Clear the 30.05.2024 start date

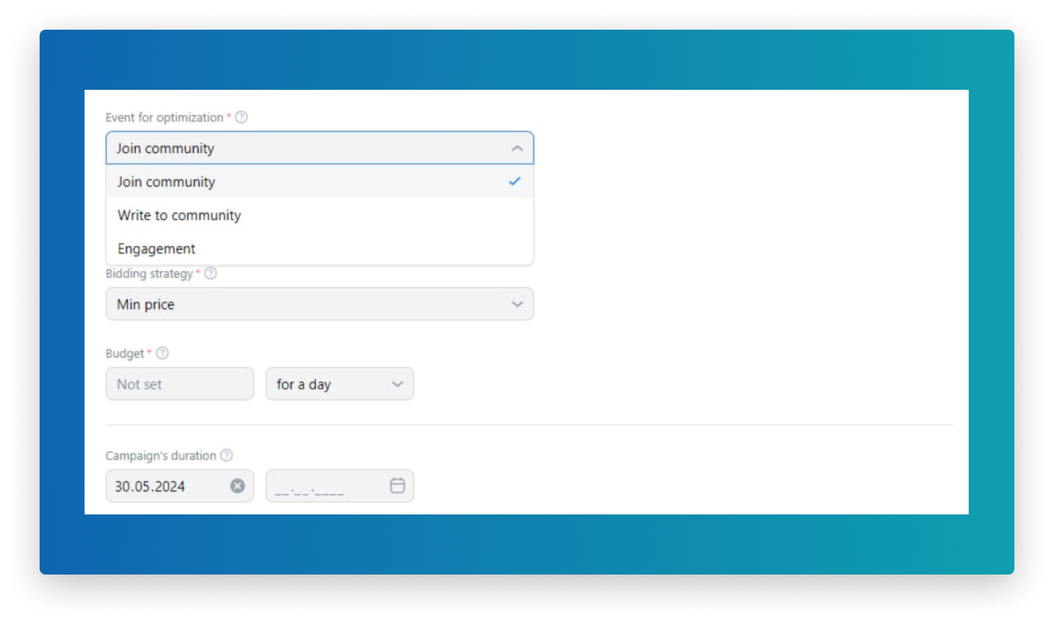point(237,485)
